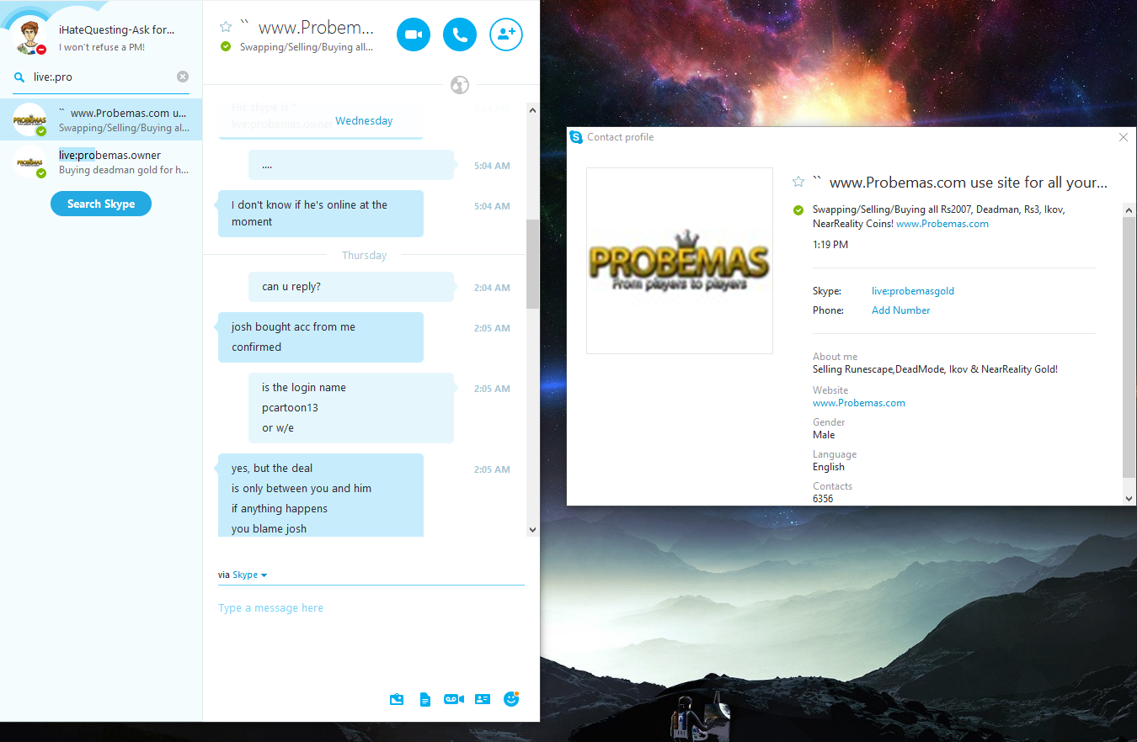Record a video message
Viewport: 1137px width, 742px height.
click(x=454, y=699)
